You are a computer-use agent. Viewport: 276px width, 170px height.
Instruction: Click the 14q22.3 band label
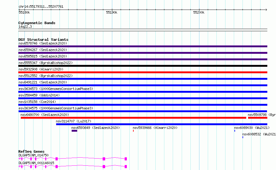coord(25,27)
